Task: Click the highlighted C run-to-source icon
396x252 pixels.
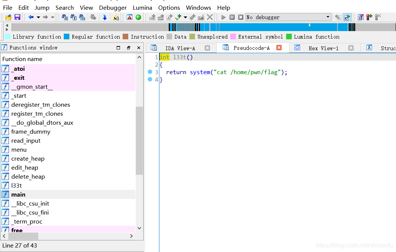Action: click(x=347, y=17)
